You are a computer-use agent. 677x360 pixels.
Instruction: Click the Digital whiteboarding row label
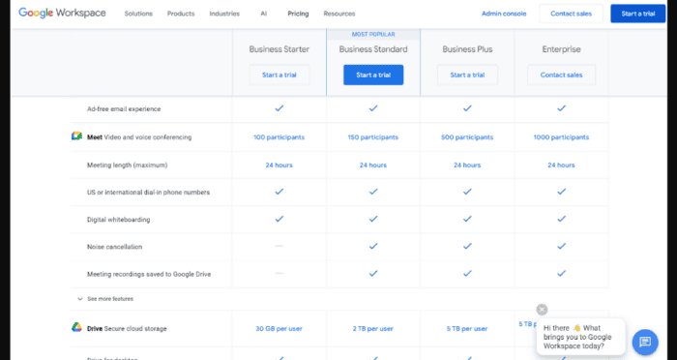tap(119, 220)
